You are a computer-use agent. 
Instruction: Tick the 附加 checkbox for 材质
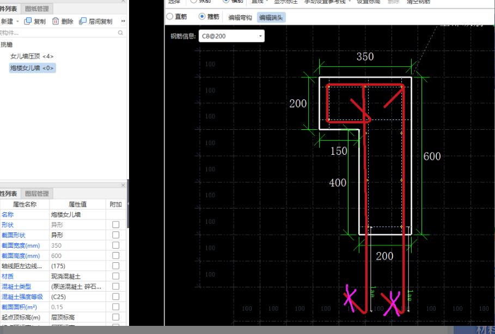tap(116, 276)
